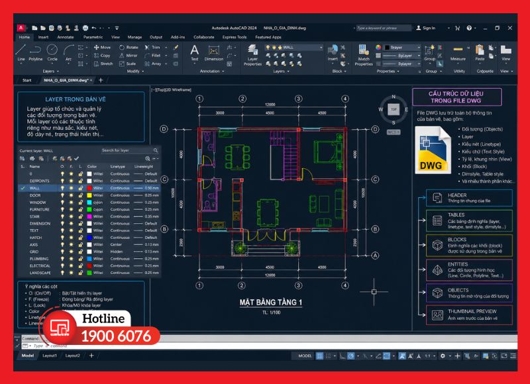Open the WALL layer dropdown in ribbon

coord(293,47)
